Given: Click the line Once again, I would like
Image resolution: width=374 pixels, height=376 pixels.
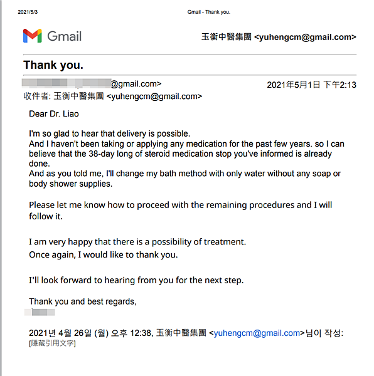Looking at the screenshot, I should [x=104, y=254].
